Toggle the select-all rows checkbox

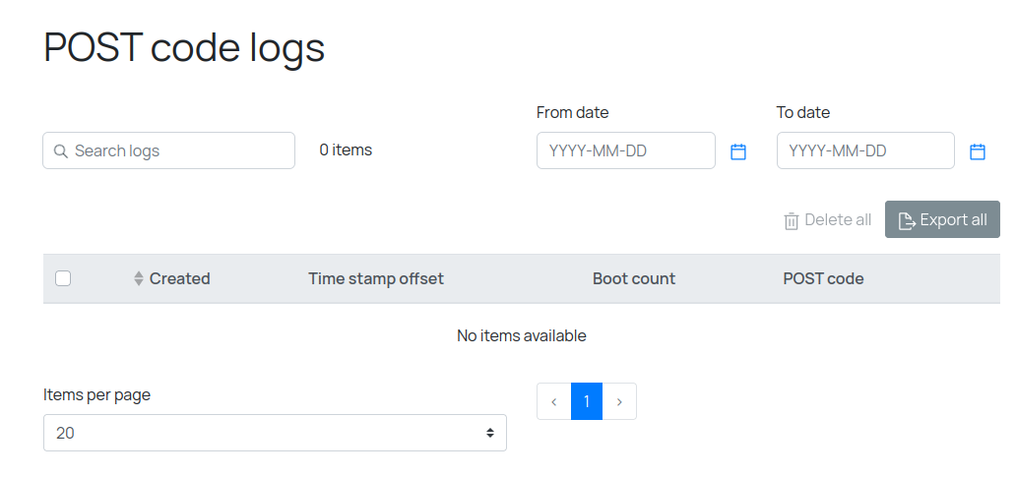(x=63, y=278)
